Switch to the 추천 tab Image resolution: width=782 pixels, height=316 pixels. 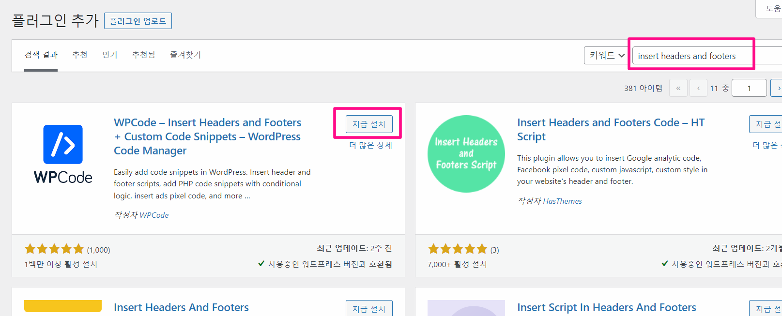(x=80, y=55)
